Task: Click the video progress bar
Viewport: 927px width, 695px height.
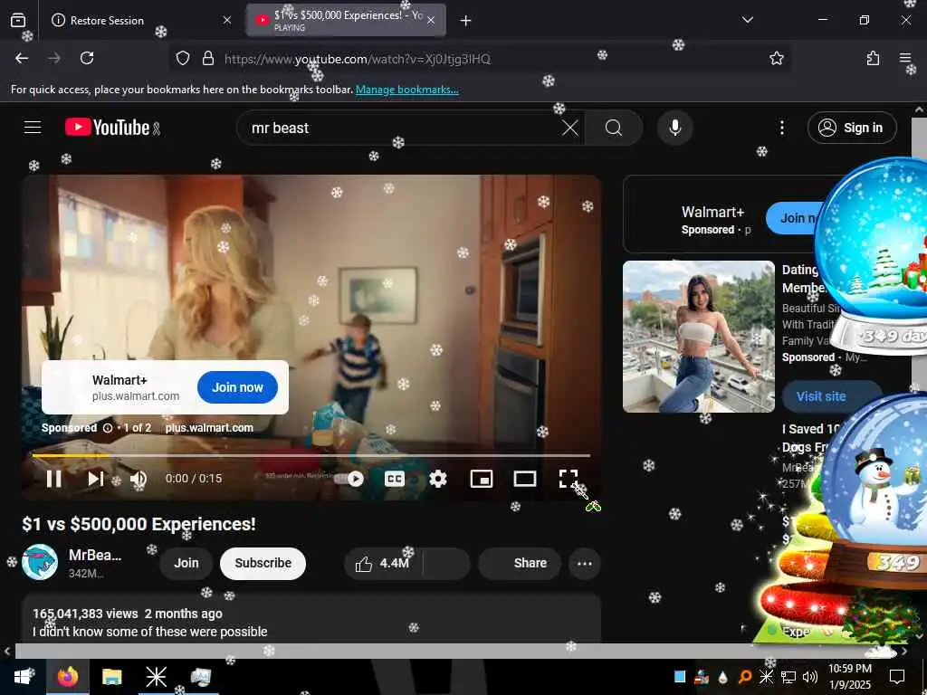Action: (x=311, y=456)
